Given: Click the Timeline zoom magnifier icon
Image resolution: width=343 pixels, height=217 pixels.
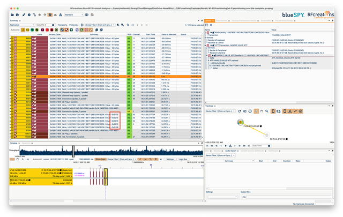Looking at the screenshot, I should coord(23,159).
